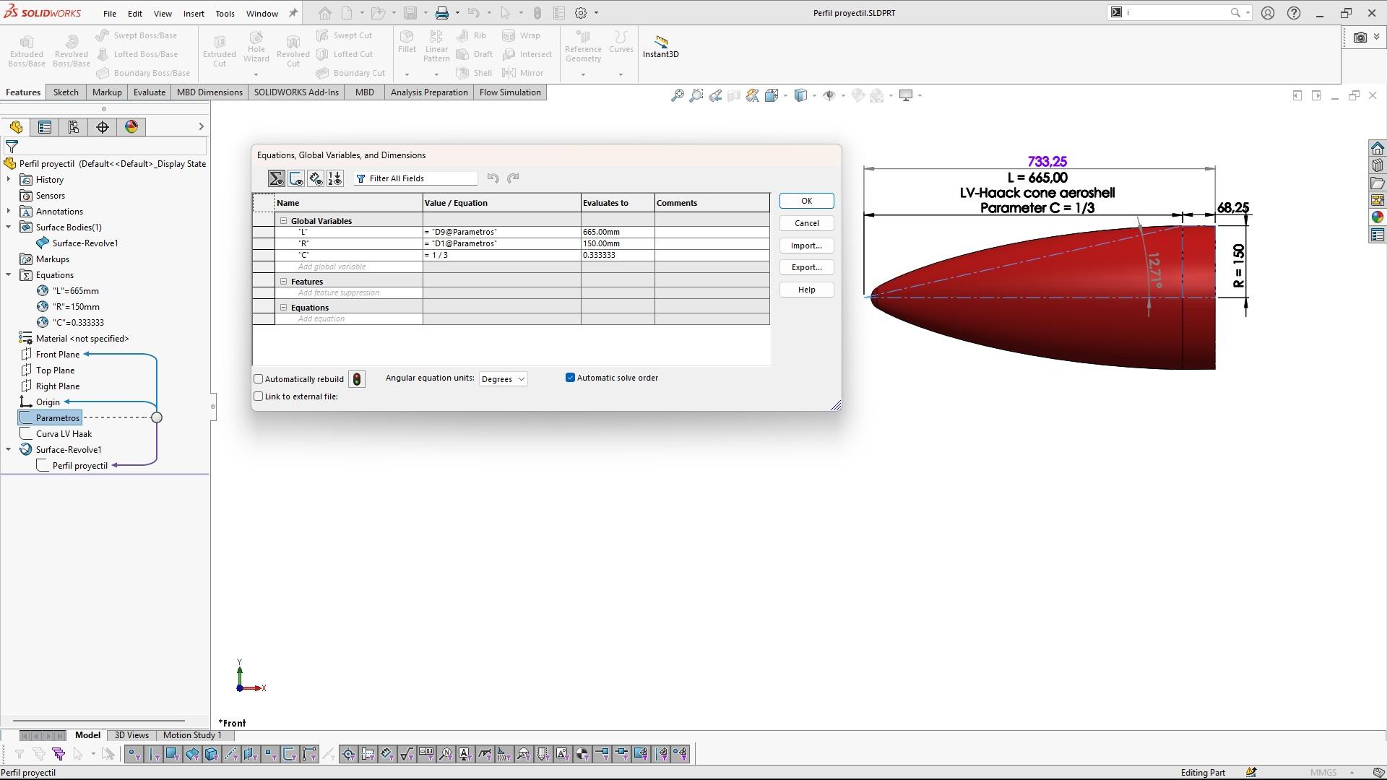The height and width of the screenshot is (780, 1387).
Task: Expand the History tree node
Action: [x=9, y=180]
